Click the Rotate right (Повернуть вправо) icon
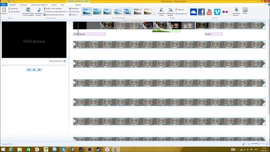Viewport: 270px width, 152px height. point(170,10)
